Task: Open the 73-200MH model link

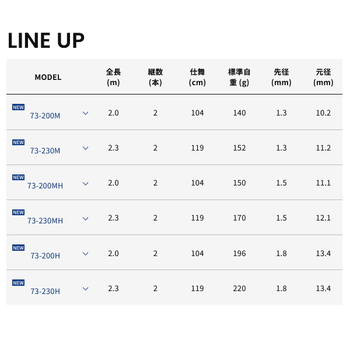Action: click(x=45, y=185)
